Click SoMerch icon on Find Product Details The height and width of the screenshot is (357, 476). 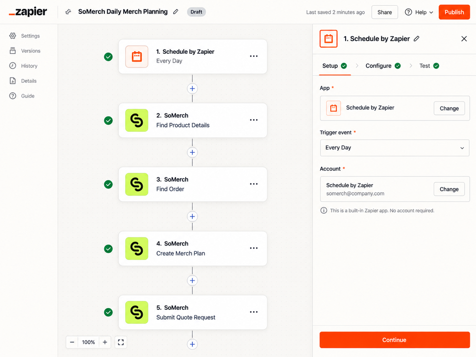(137, 120)
